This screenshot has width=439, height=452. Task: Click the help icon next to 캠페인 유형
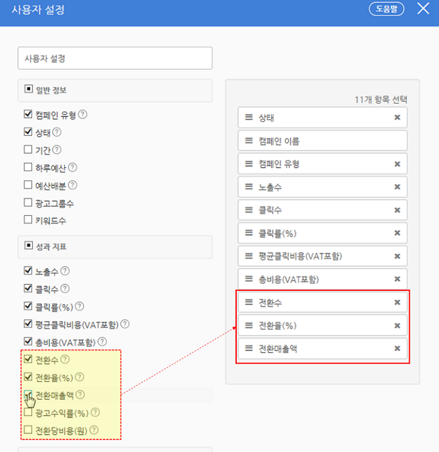click(x=83, y=115)
